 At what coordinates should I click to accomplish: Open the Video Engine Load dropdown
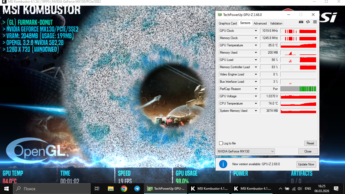click(x=256, y=74)
